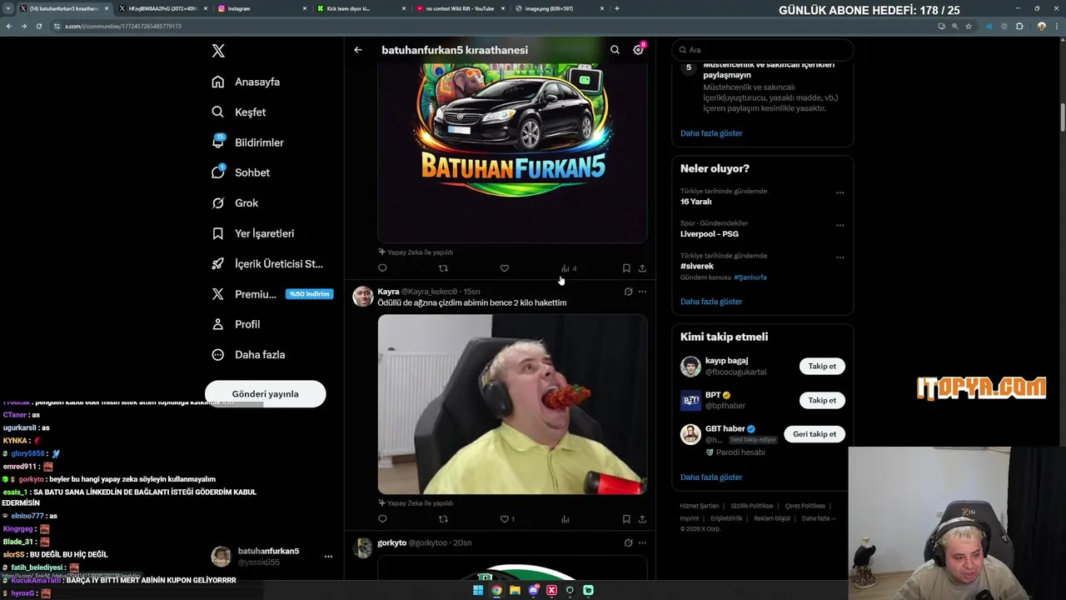This screenshot has height=600, width=1066.
Task: Bookmark the BatuhanFurkan5 car image post
Action: (626, 268)
